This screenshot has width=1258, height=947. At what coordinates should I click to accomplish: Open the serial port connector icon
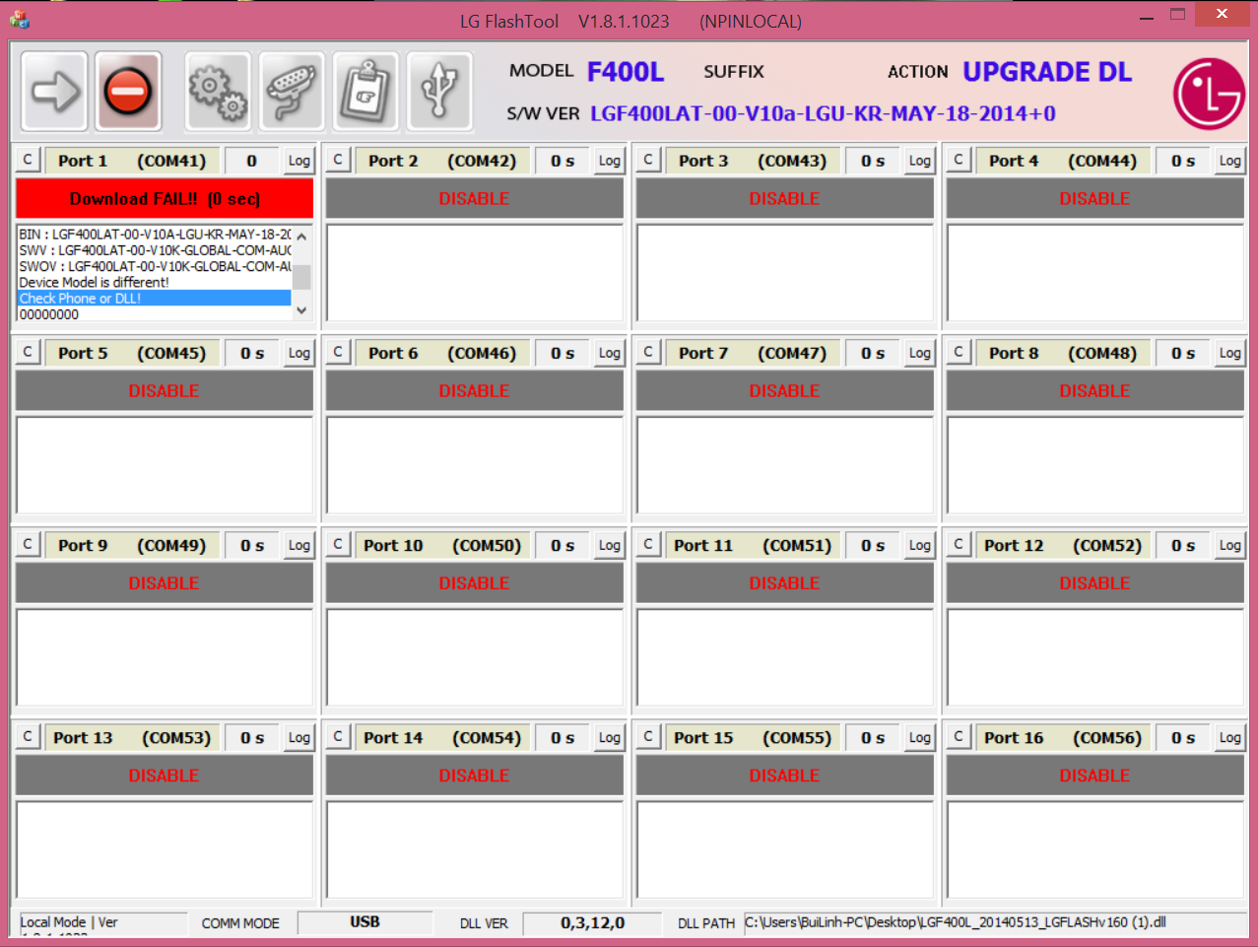[292, 92]
